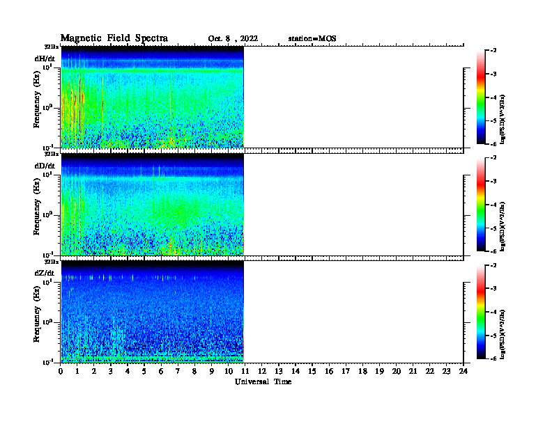Click hour 17 on the time axis
The width and height of the screenshot is (552, 426).
346,371
